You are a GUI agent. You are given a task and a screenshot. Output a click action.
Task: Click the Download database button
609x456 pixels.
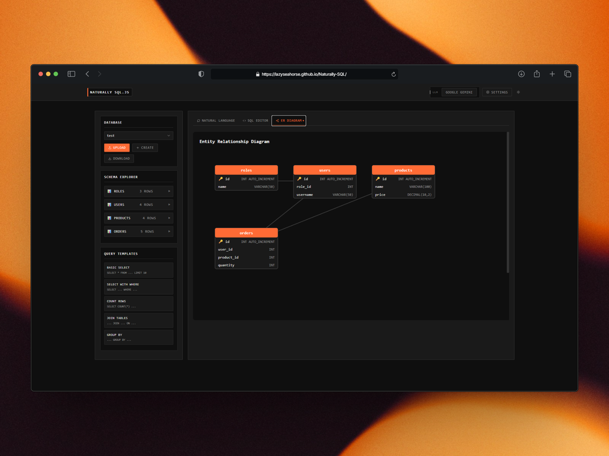tap(119, 158)
